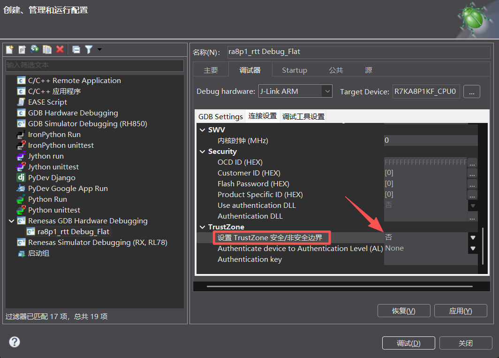Click the Authentication key value field
The image size is (499, 358).
click(x=431, y=259)
